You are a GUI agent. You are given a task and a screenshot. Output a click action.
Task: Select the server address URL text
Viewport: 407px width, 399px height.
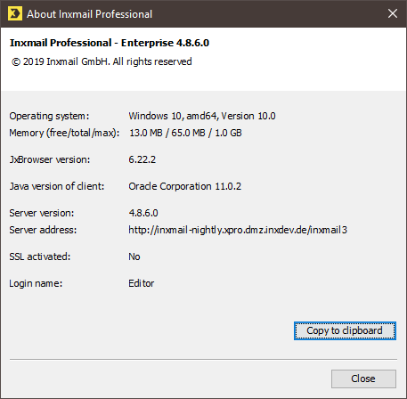(x=238, y=230)
